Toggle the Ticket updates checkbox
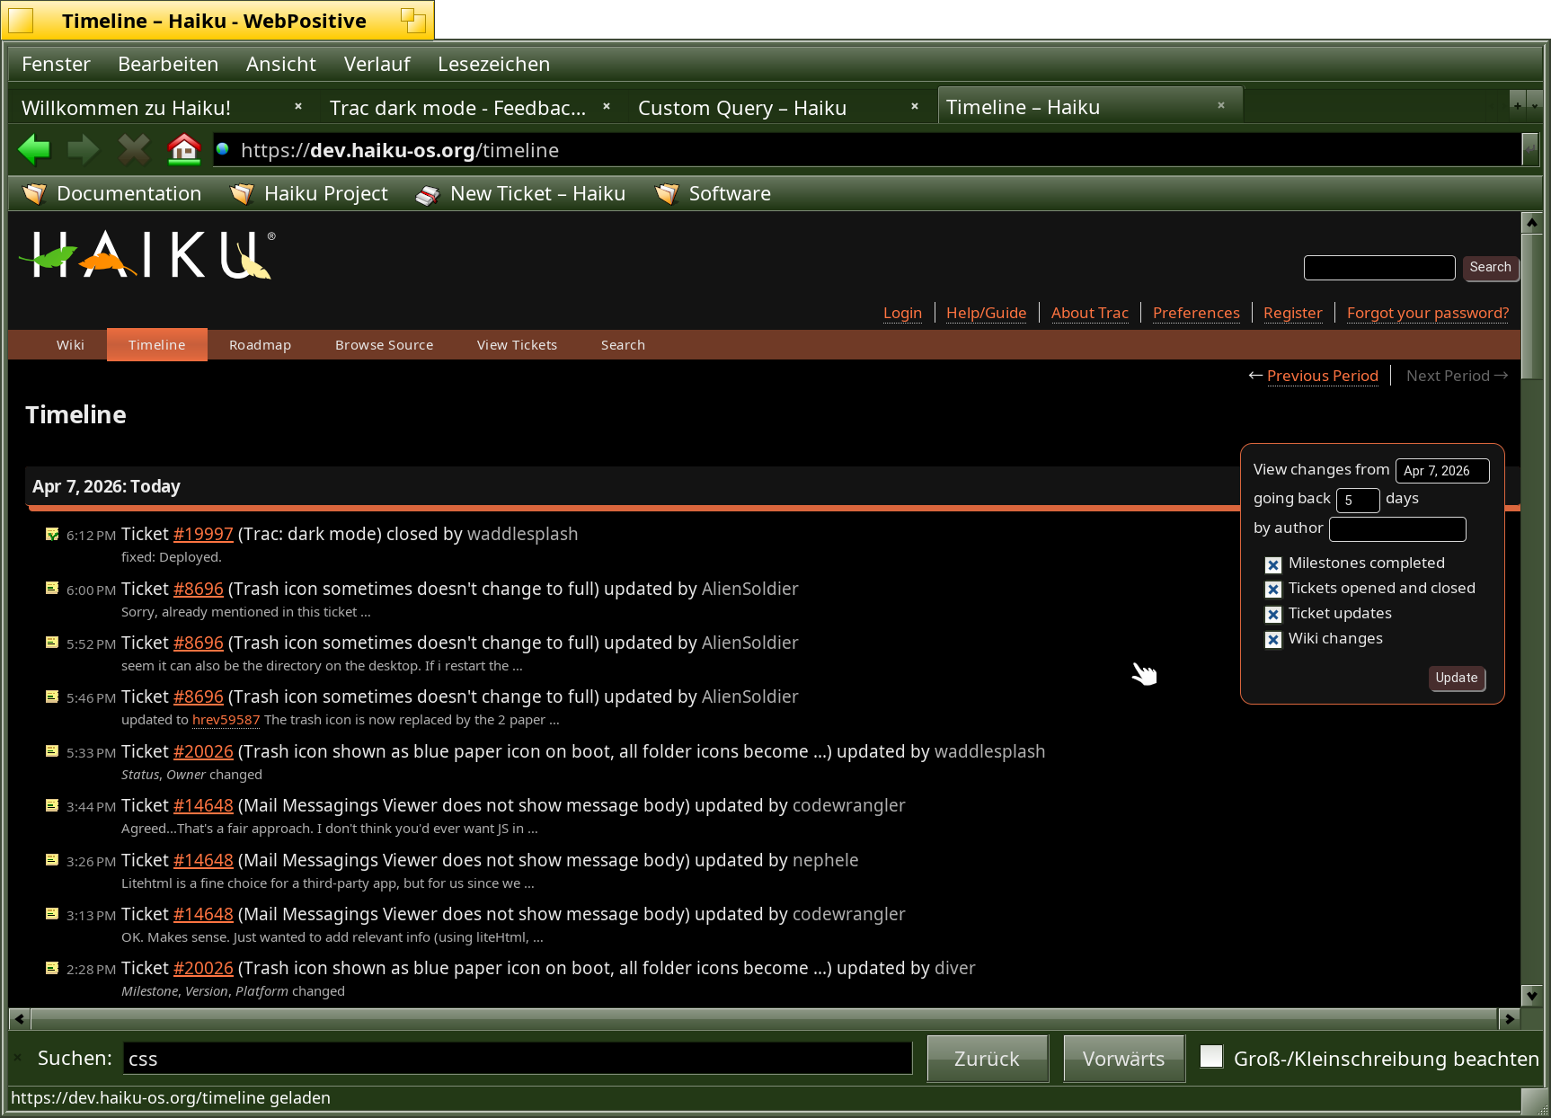This screenshot has height=1118, width=1551. tap(1272, 616)
